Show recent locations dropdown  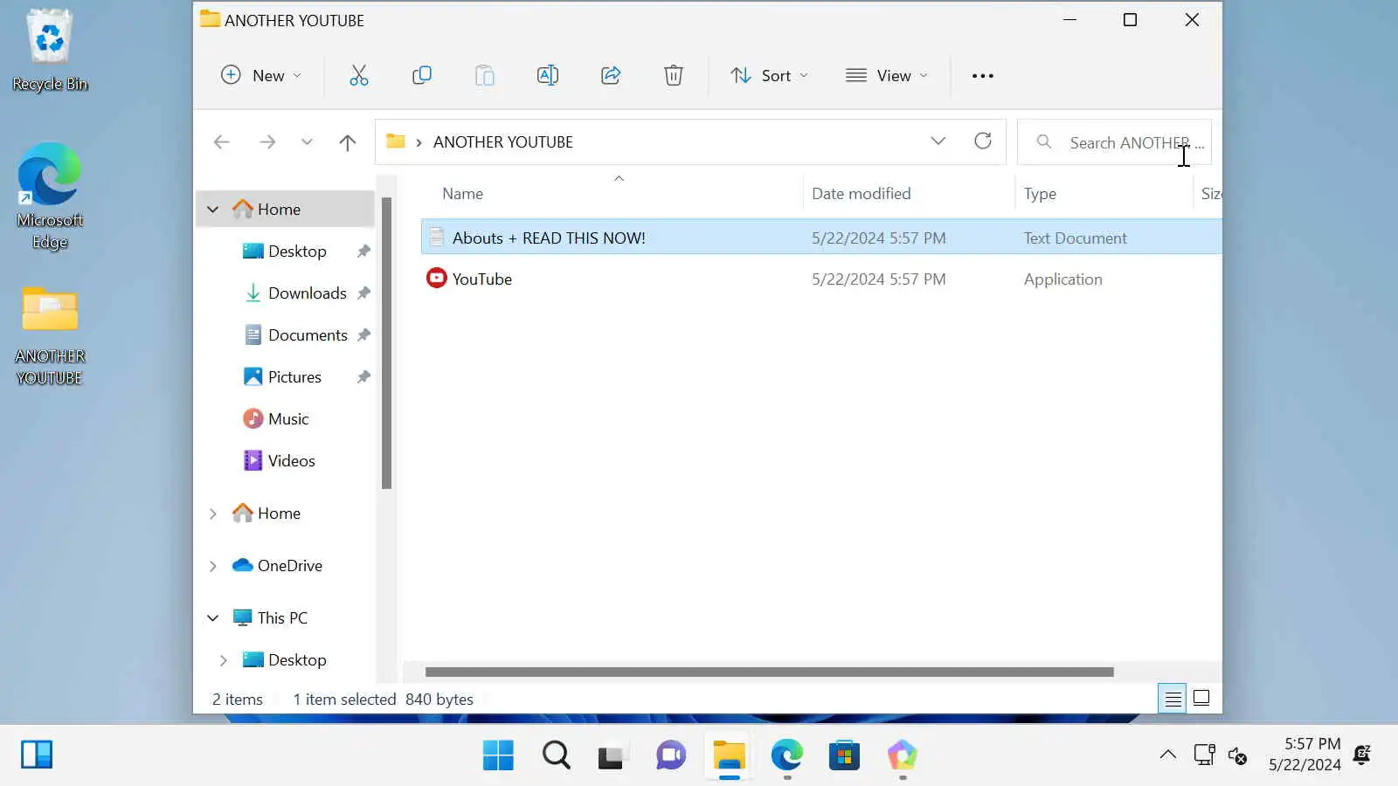pyautogui.click(x=307, y=141)
